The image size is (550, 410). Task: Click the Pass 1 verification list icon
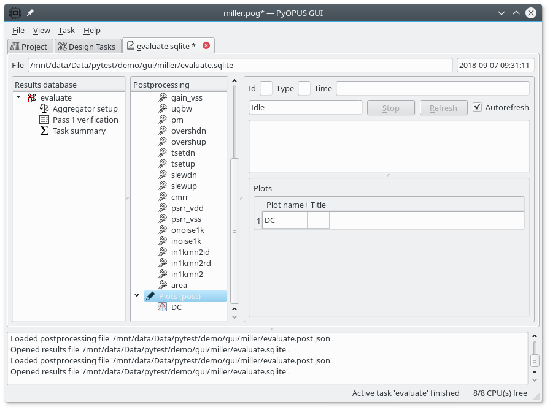coord(44,120)
